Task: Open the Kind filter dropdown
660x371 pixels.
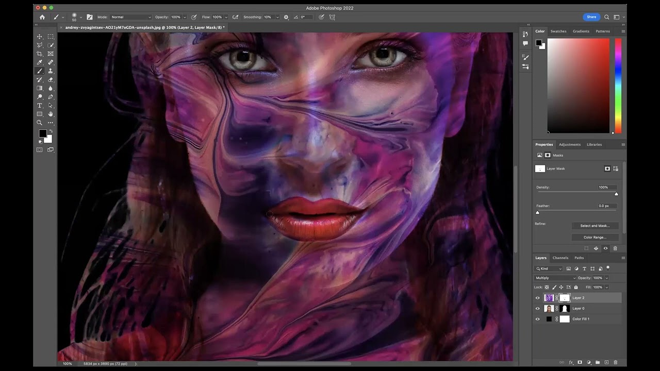Action: pyautogui.click(x=549, y=268)
